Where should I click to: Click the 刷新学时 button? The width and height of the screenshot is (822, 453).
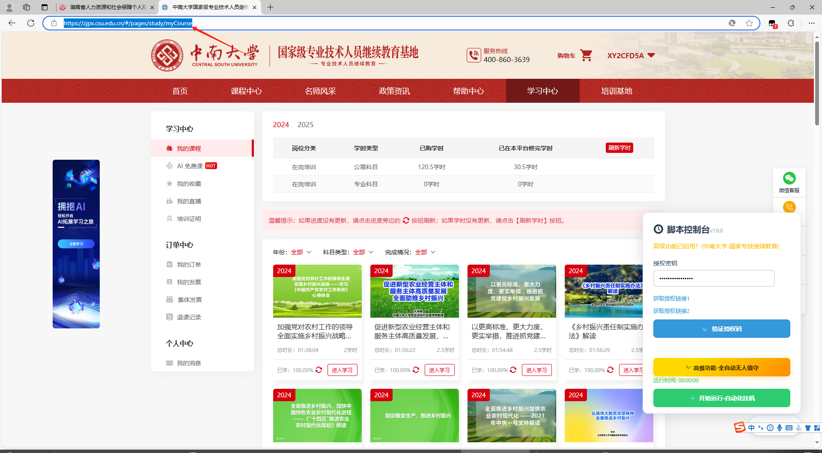619,148
